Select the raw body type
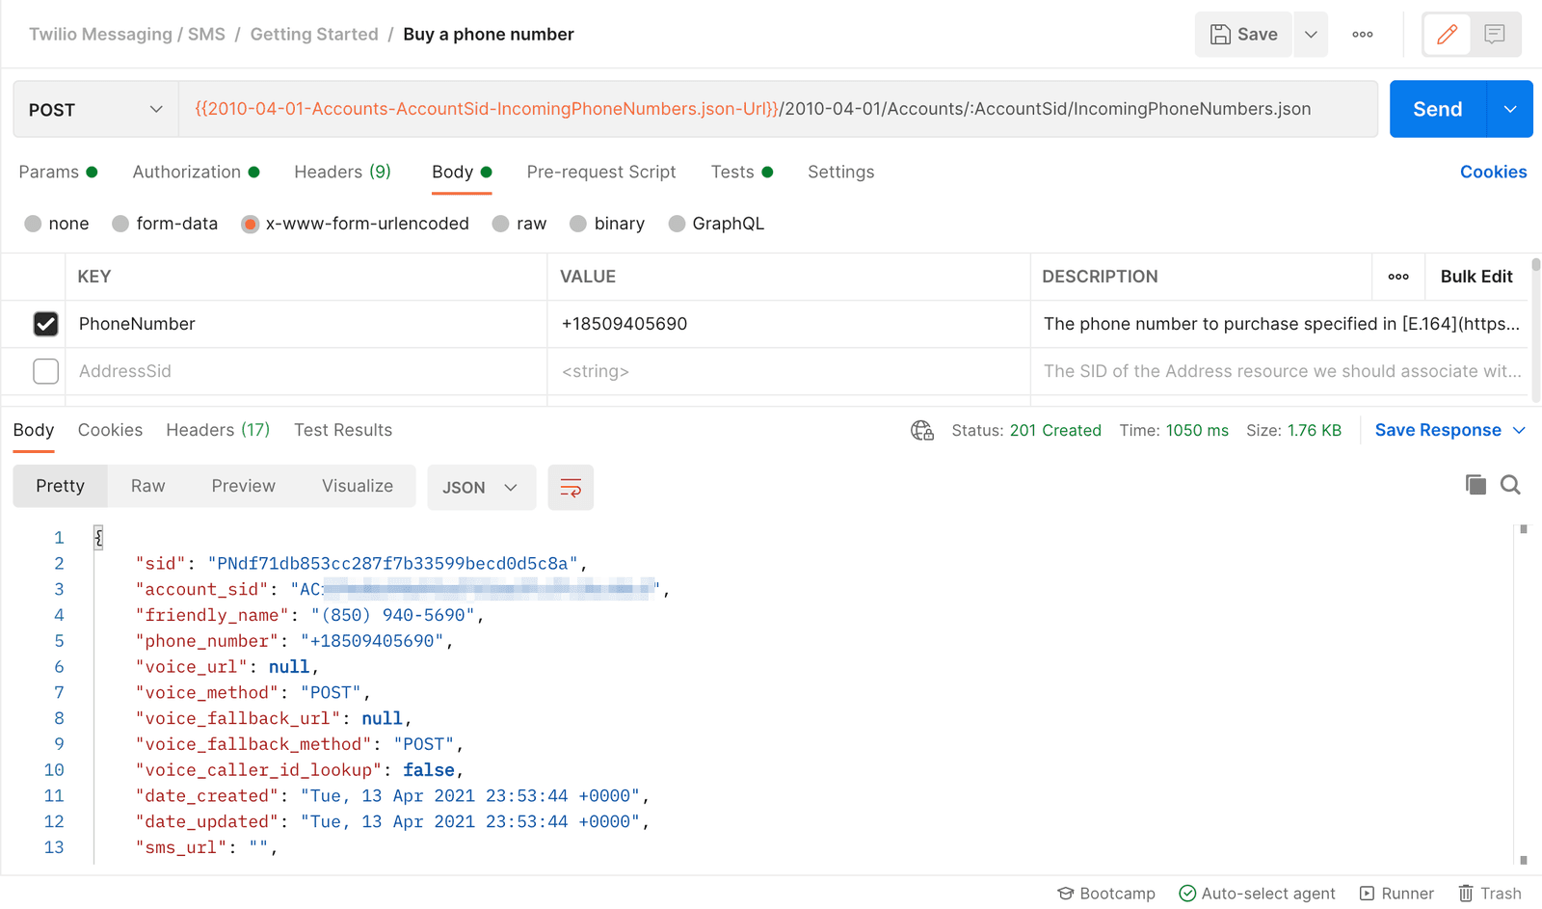This screenshot has width=1542, height=909. (x=500, y=223)
